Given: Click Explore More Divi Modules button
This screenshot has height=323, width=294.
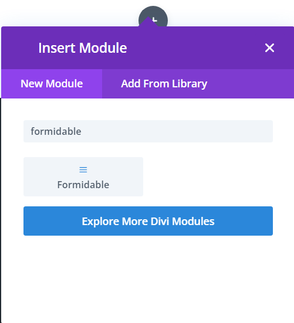Looking at the screenshot, I should coord(148,221).
